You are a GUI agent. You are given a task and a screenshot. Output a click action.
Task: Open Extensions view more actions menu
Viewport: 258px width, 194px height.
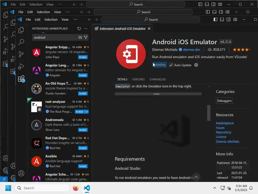point(86,29)
